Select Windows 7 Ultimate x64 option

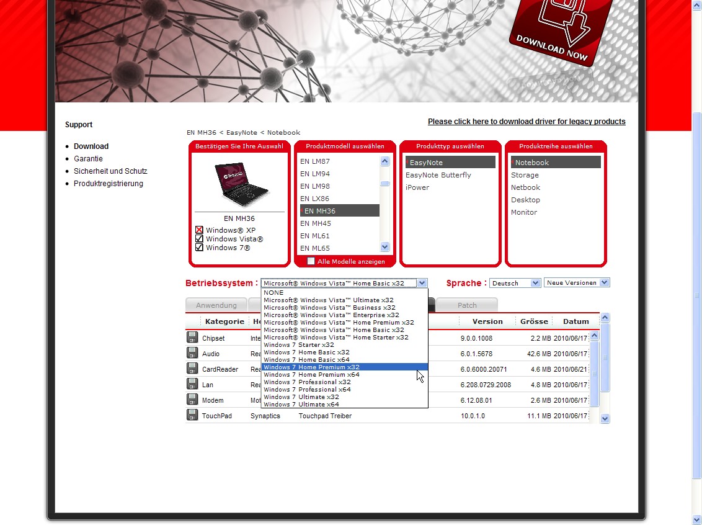tap(344, 405)
